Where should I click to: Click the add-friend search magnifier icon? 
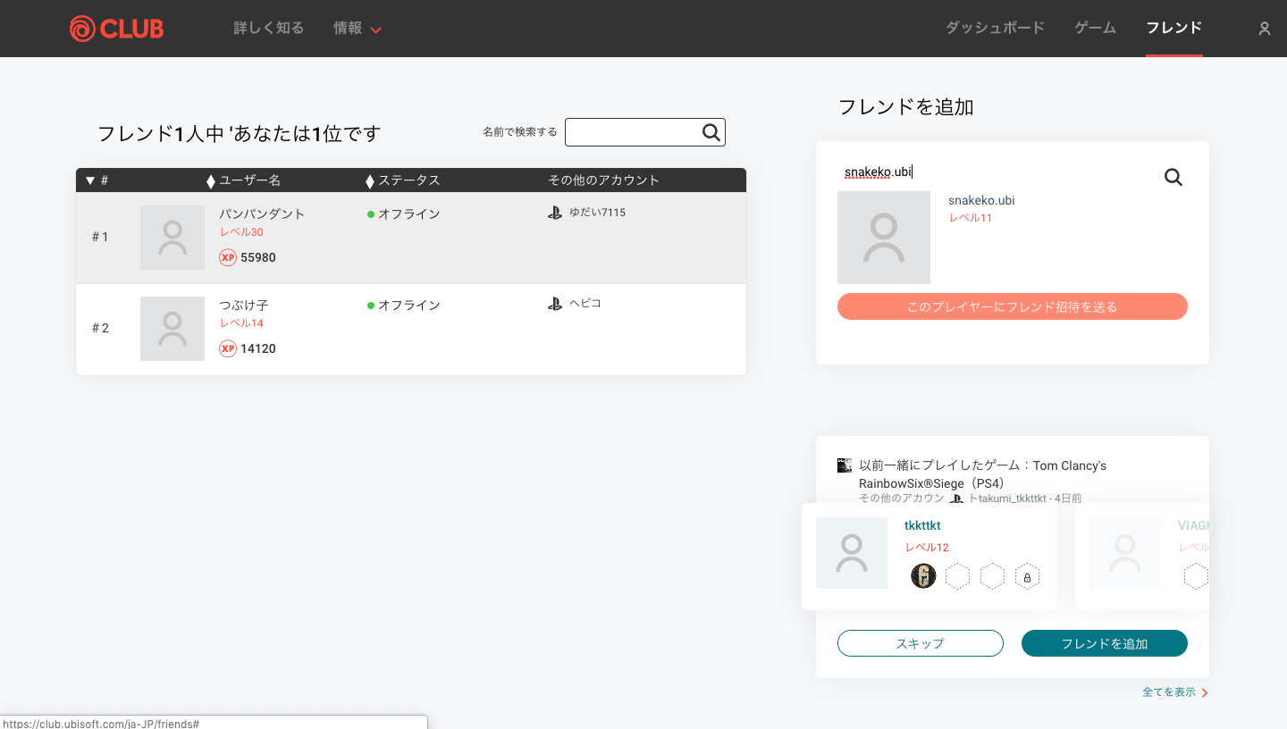coord(1173,177)
